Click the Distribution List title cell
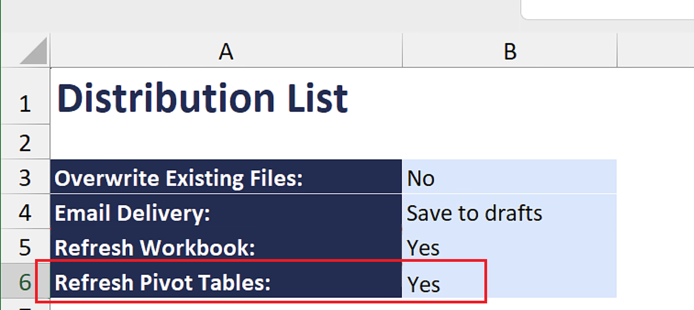The height and width of the screenshot is (310, 694). click(225, 96)
